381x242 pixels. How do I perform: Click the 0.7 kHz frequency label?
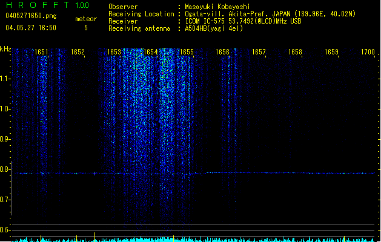click(x=5, y=200)
